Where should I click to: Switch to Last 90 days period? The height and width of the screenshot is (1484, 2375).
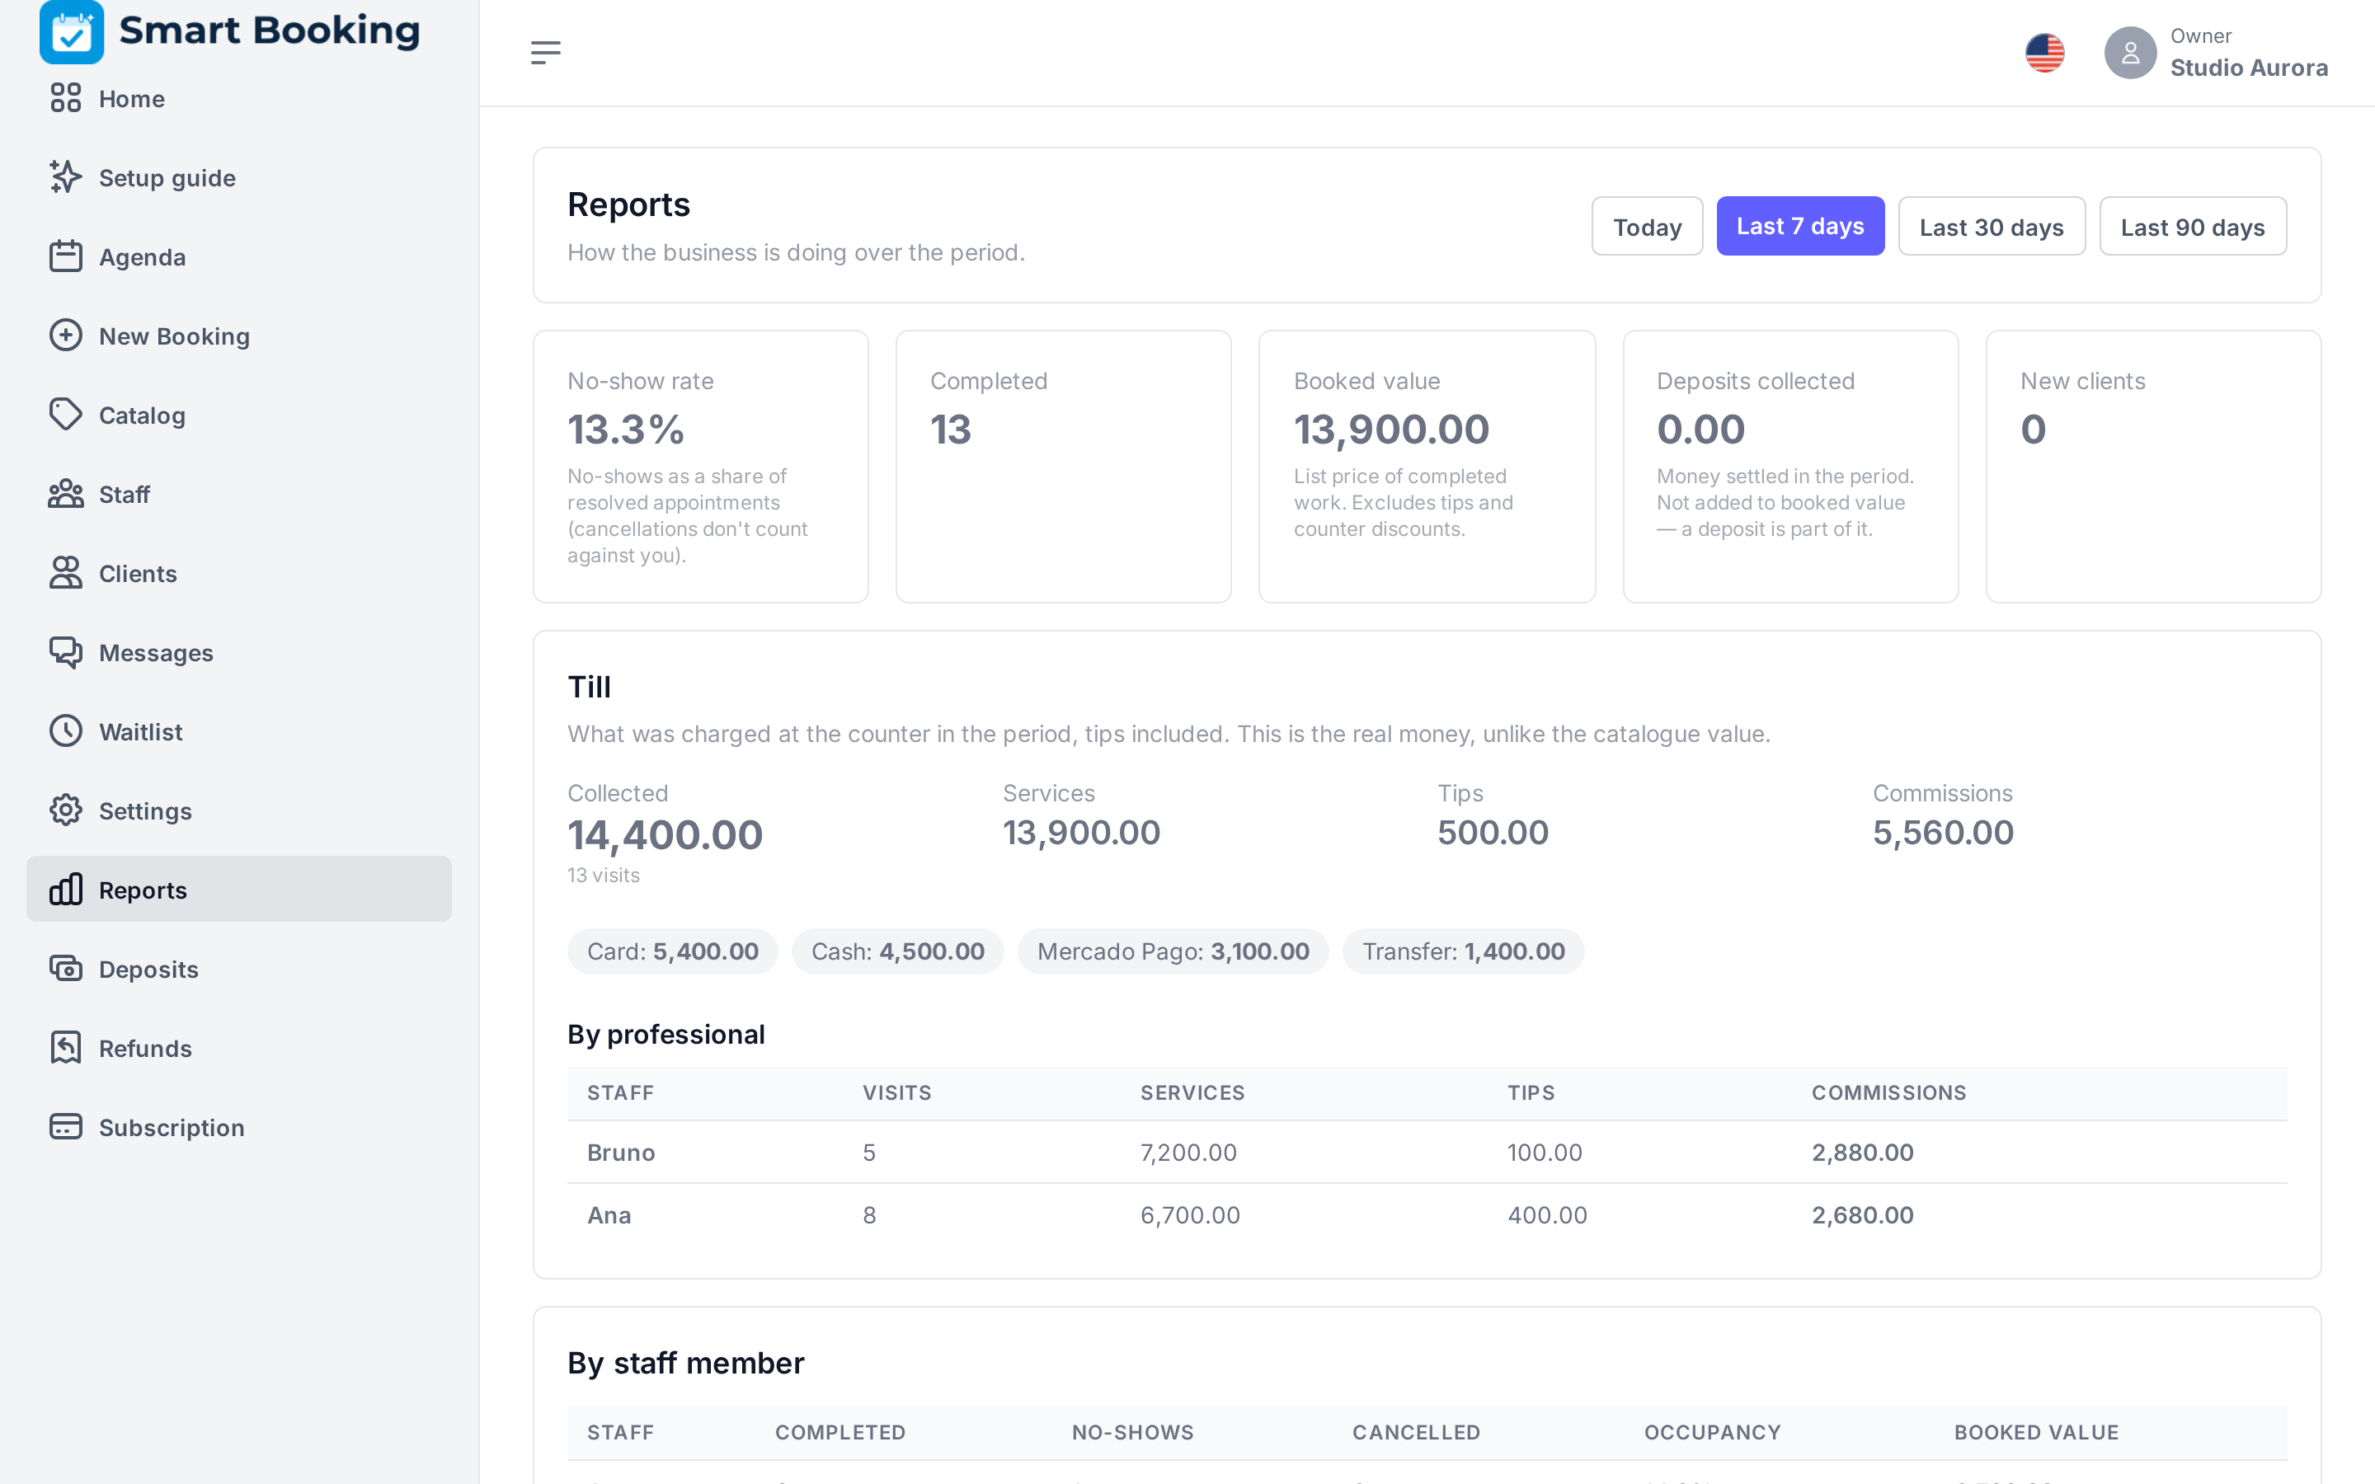2193,227
